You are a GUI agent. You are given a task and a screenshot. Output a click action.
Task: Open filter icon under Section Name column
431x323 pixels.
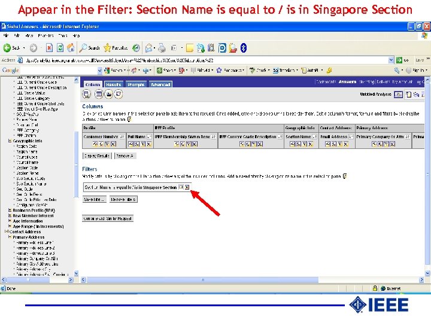[305, 144]
